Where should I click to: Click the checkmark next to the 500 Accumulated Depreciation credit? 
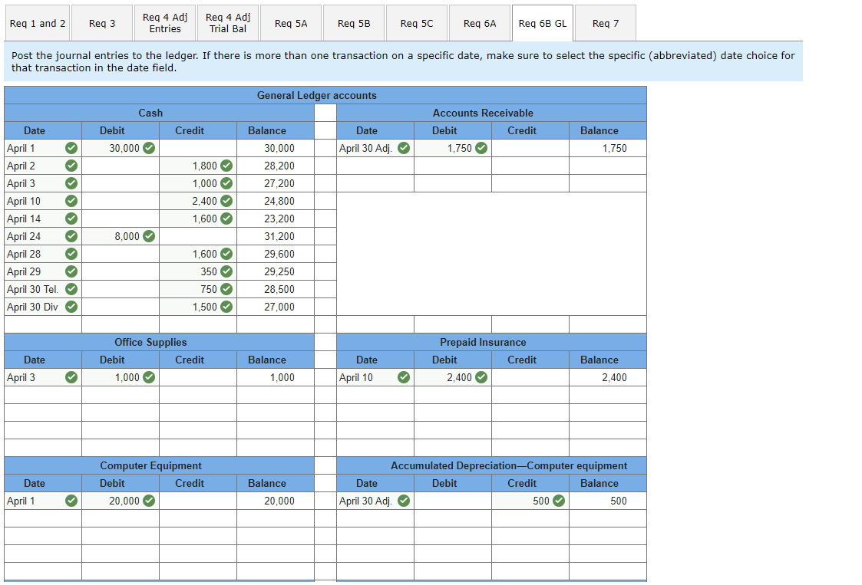pyautogui.click(x=557, y=501)
